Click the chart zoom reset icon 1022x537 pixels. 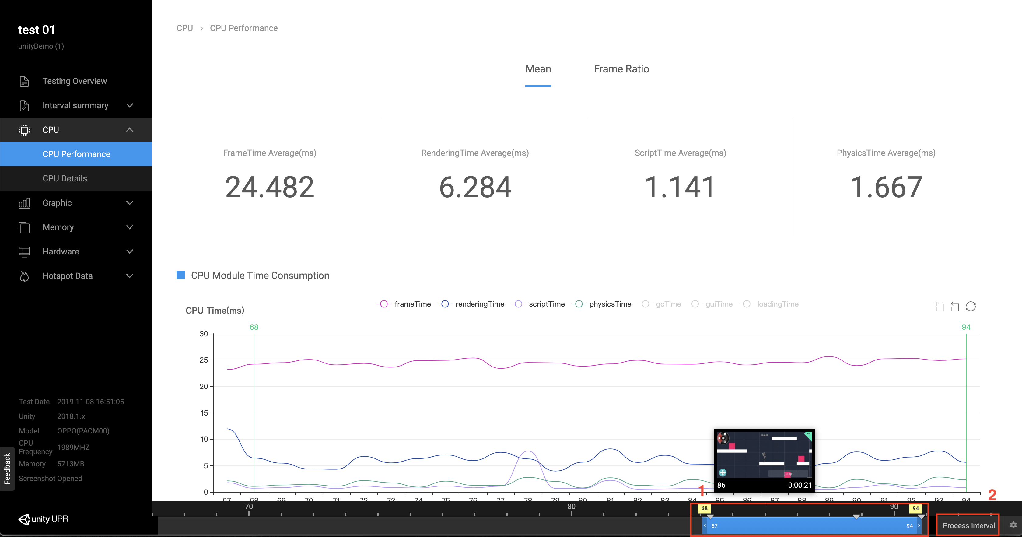[x=954, y=307]
